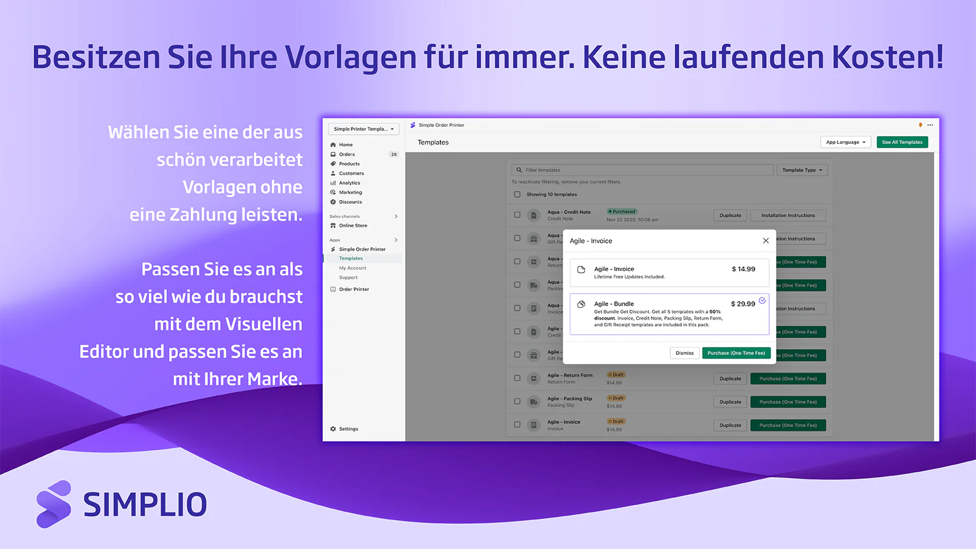Click the Order Printer app icon in sidebar

[333, 289]
